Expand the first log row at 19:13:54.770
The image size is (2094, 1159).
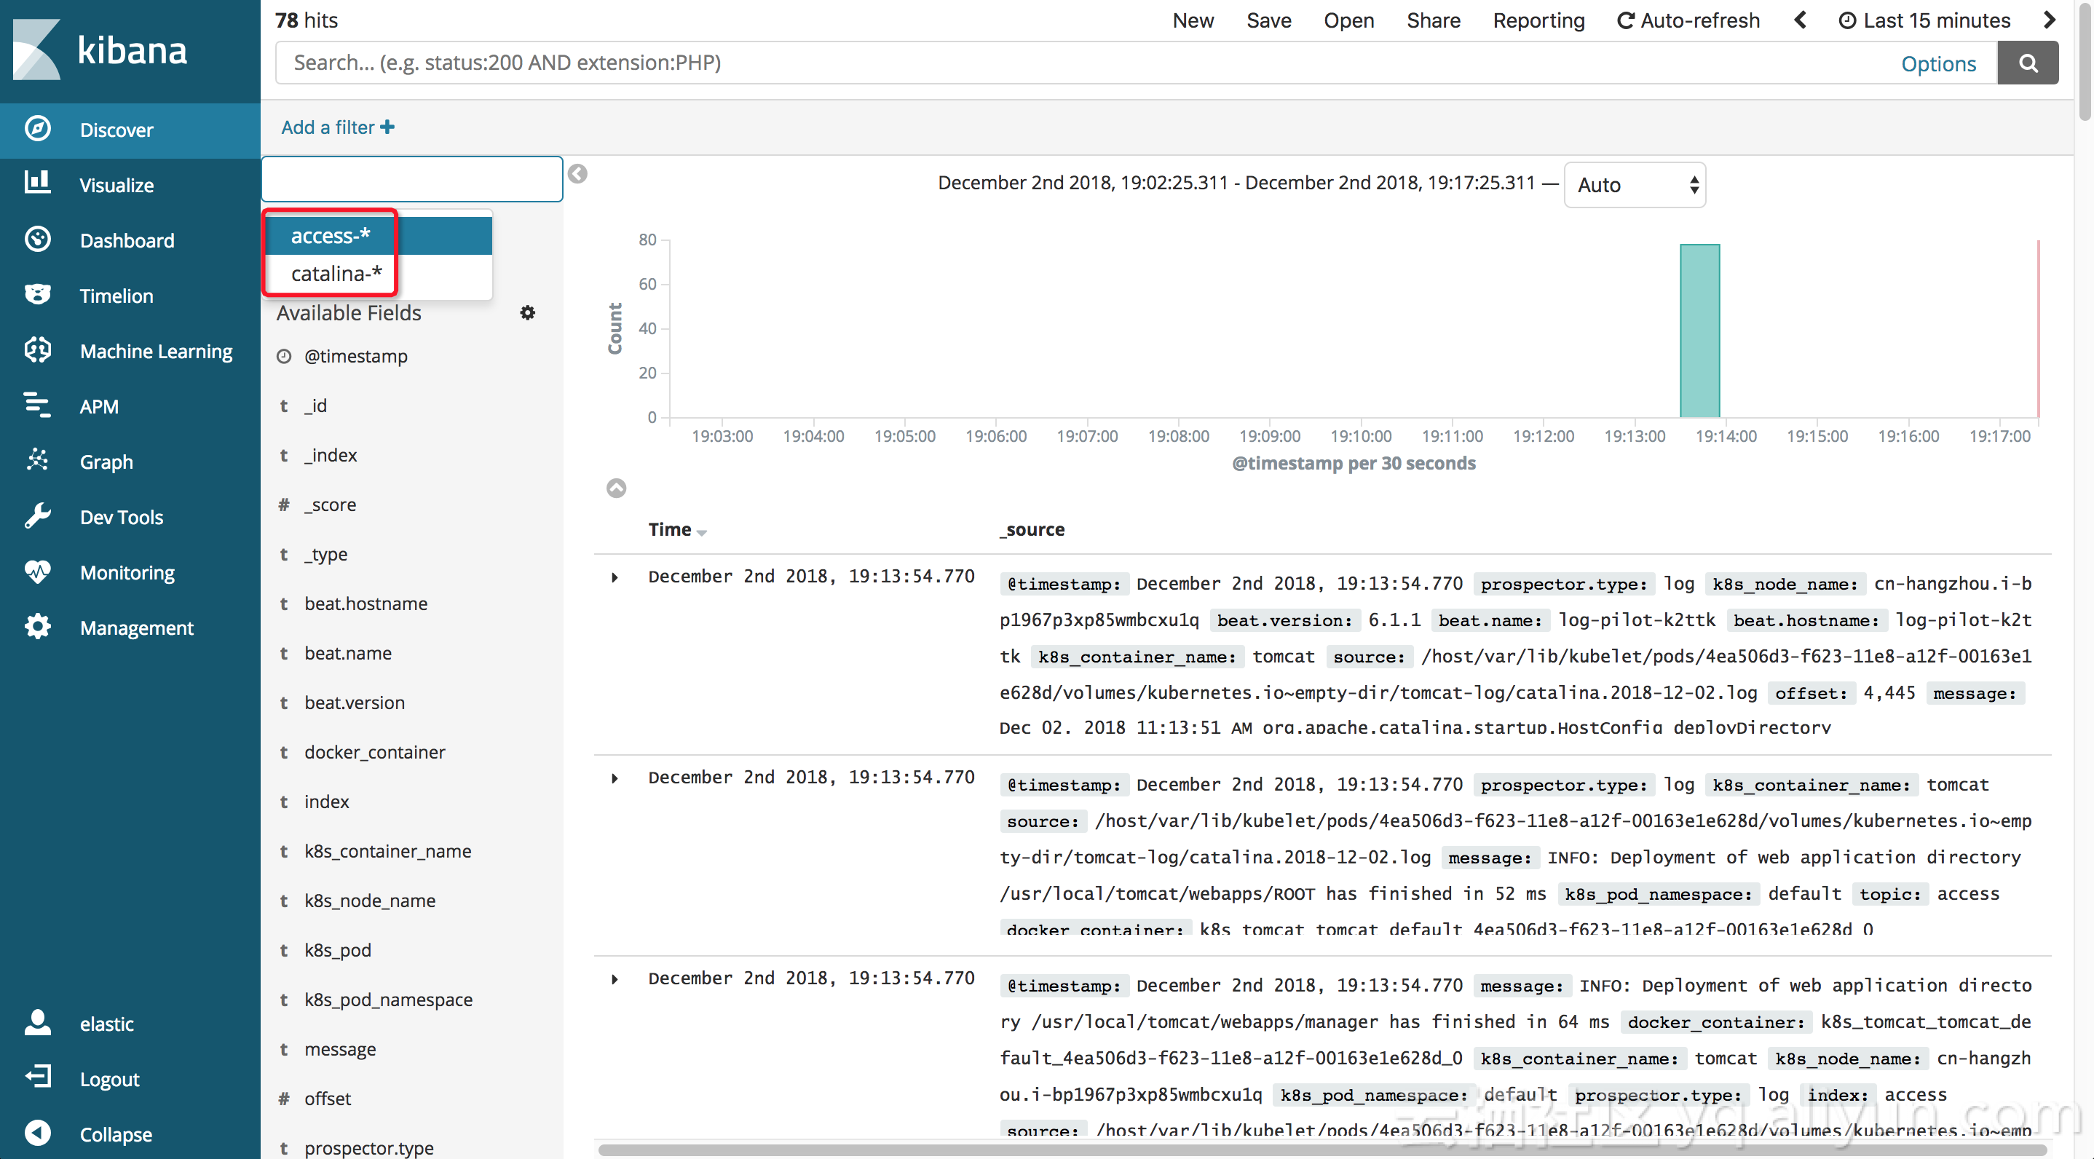pyautogui.click(x=615, y=577)
